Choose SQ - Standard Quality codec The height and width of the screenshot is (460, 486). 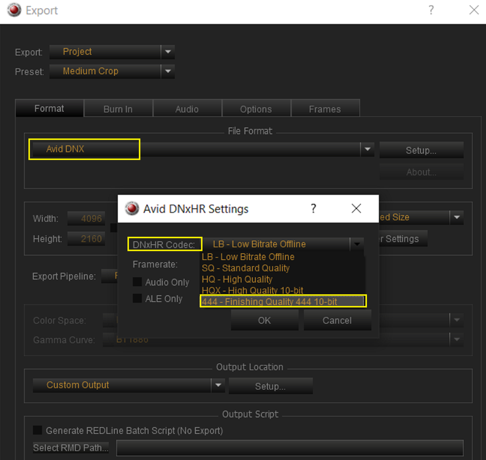tap(282, 268)
